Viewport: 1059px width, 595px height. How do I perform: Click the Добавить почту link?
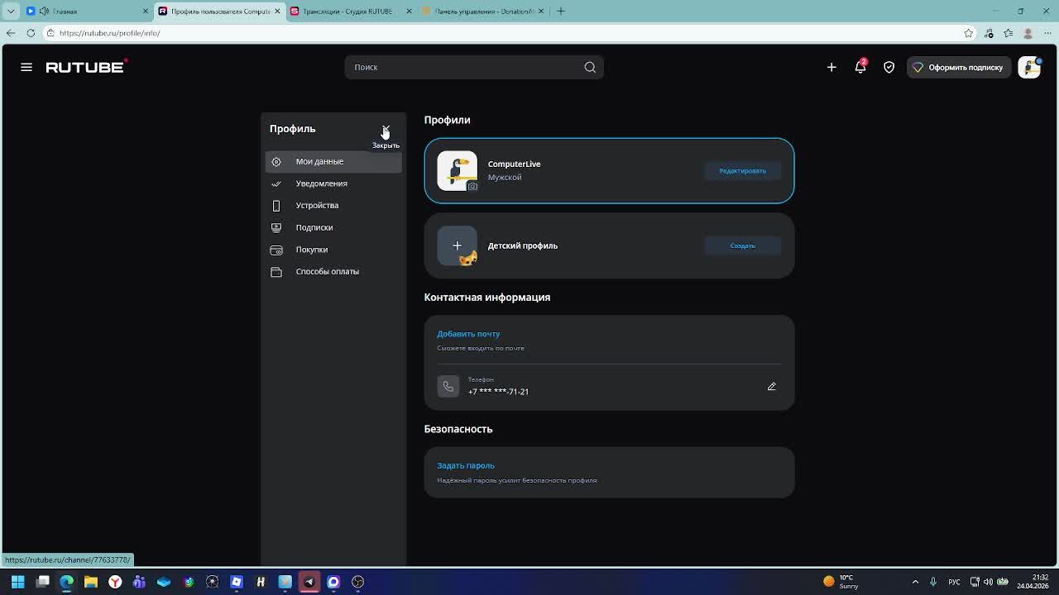468,334
